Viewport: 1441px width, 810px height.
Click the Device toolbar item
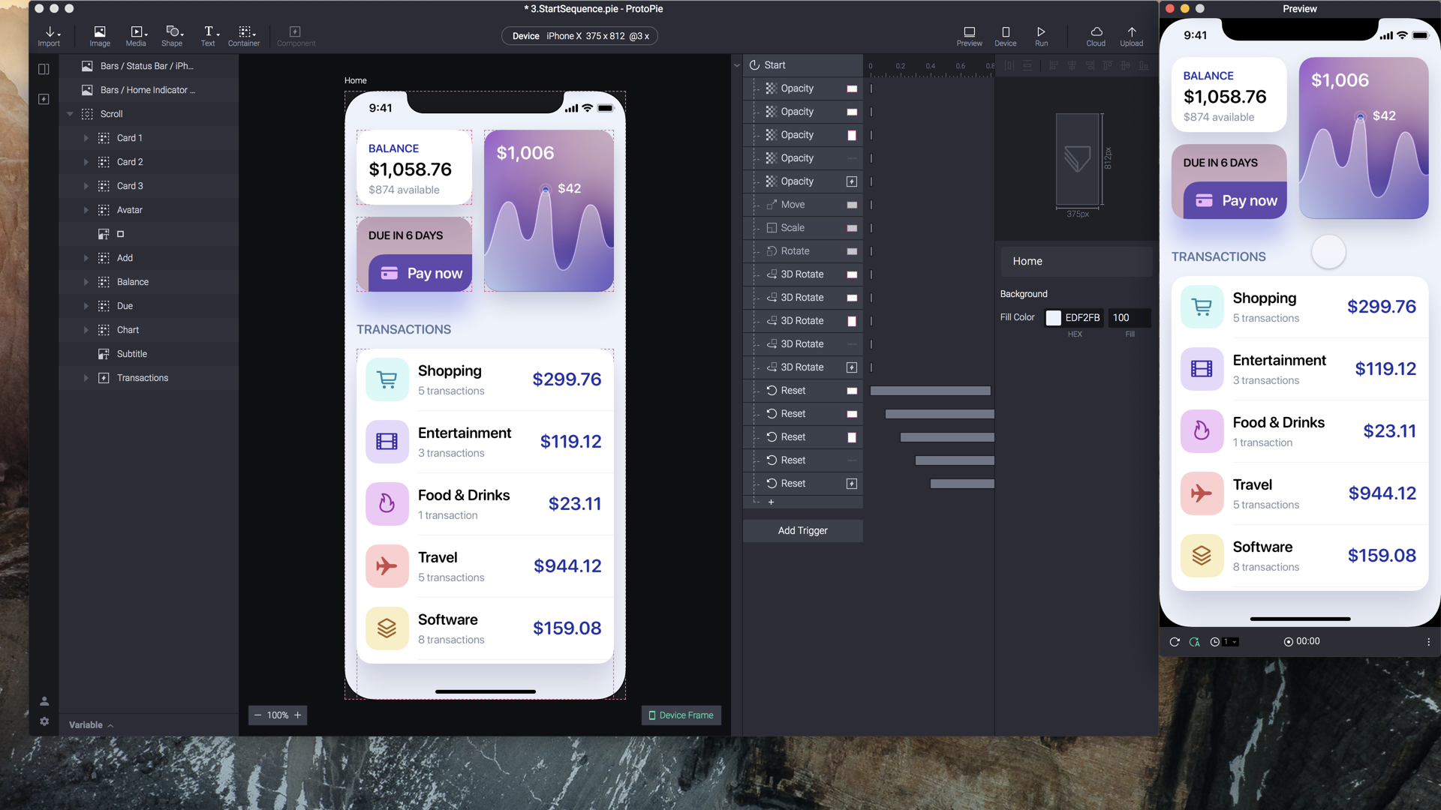(x=1005, y=35)
